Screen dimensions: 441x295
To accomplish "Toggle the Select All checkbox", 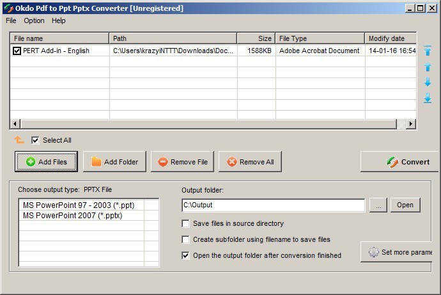I will pyautogui.click(x=35, y=140).
